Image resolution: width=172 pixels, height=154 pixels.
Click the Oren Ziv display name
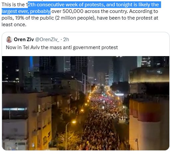coord(24,39)
